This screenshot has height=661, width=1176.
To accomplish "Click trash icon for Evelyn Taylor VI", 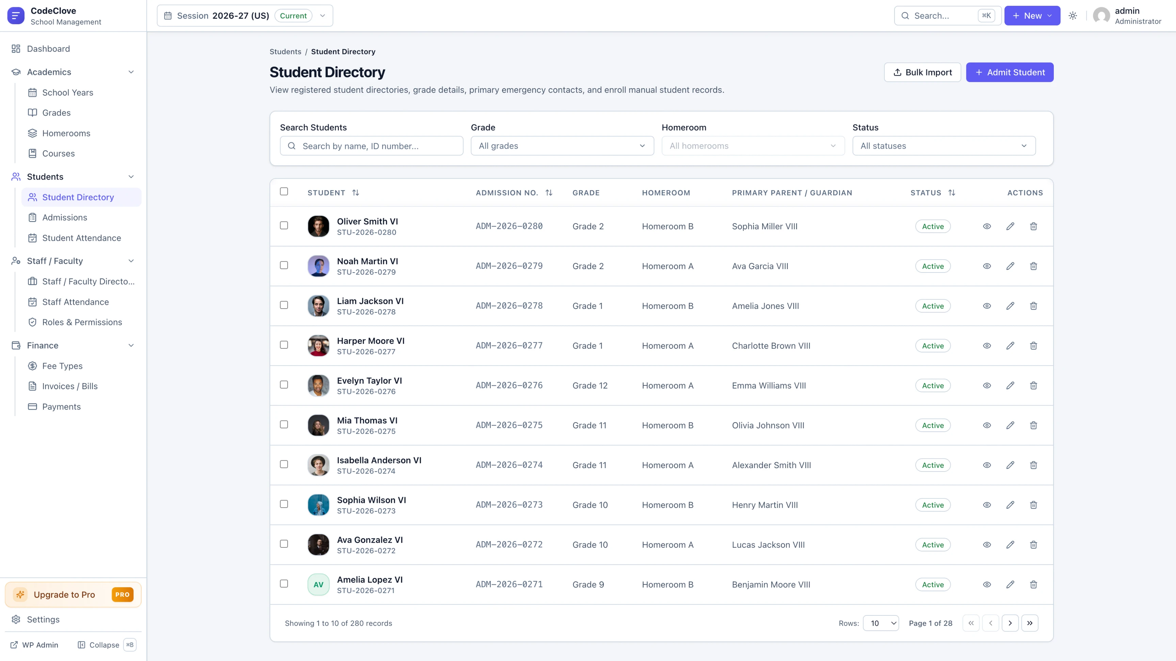I will pos(1034,385).
